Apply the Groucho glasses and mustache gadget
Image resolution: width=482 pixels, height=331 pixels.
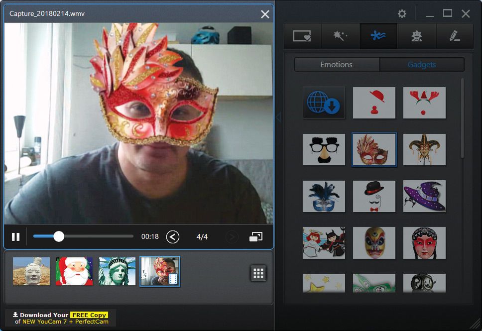coord(324,149)
